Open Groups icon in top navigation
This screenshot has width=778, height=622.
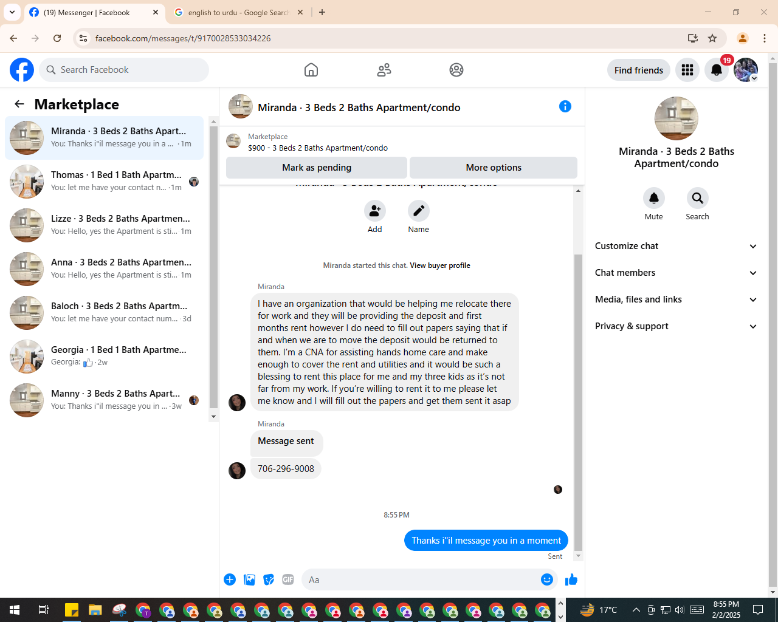(x=456, y=70)
